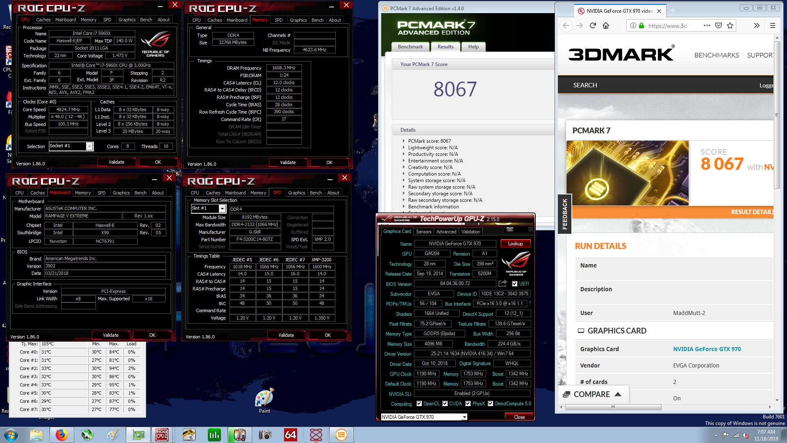This screenshot has height=443, width=787.
Task: Click the Lookup button in GPU-Z
Action: point(515,244)
